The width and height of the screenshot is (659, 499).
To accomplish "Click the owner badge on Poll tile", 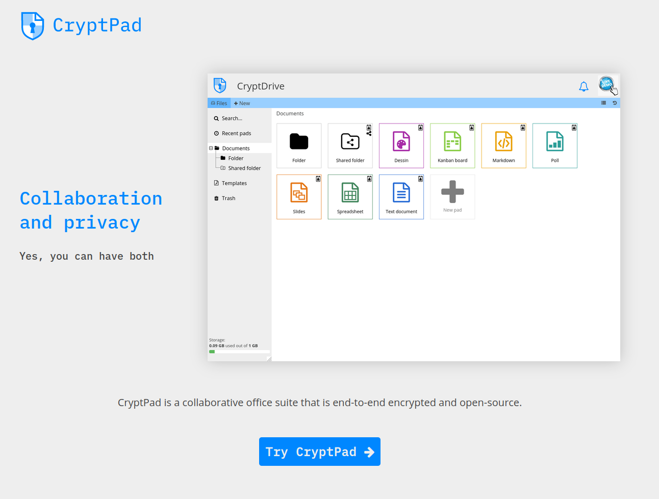I will pos(574,128).
